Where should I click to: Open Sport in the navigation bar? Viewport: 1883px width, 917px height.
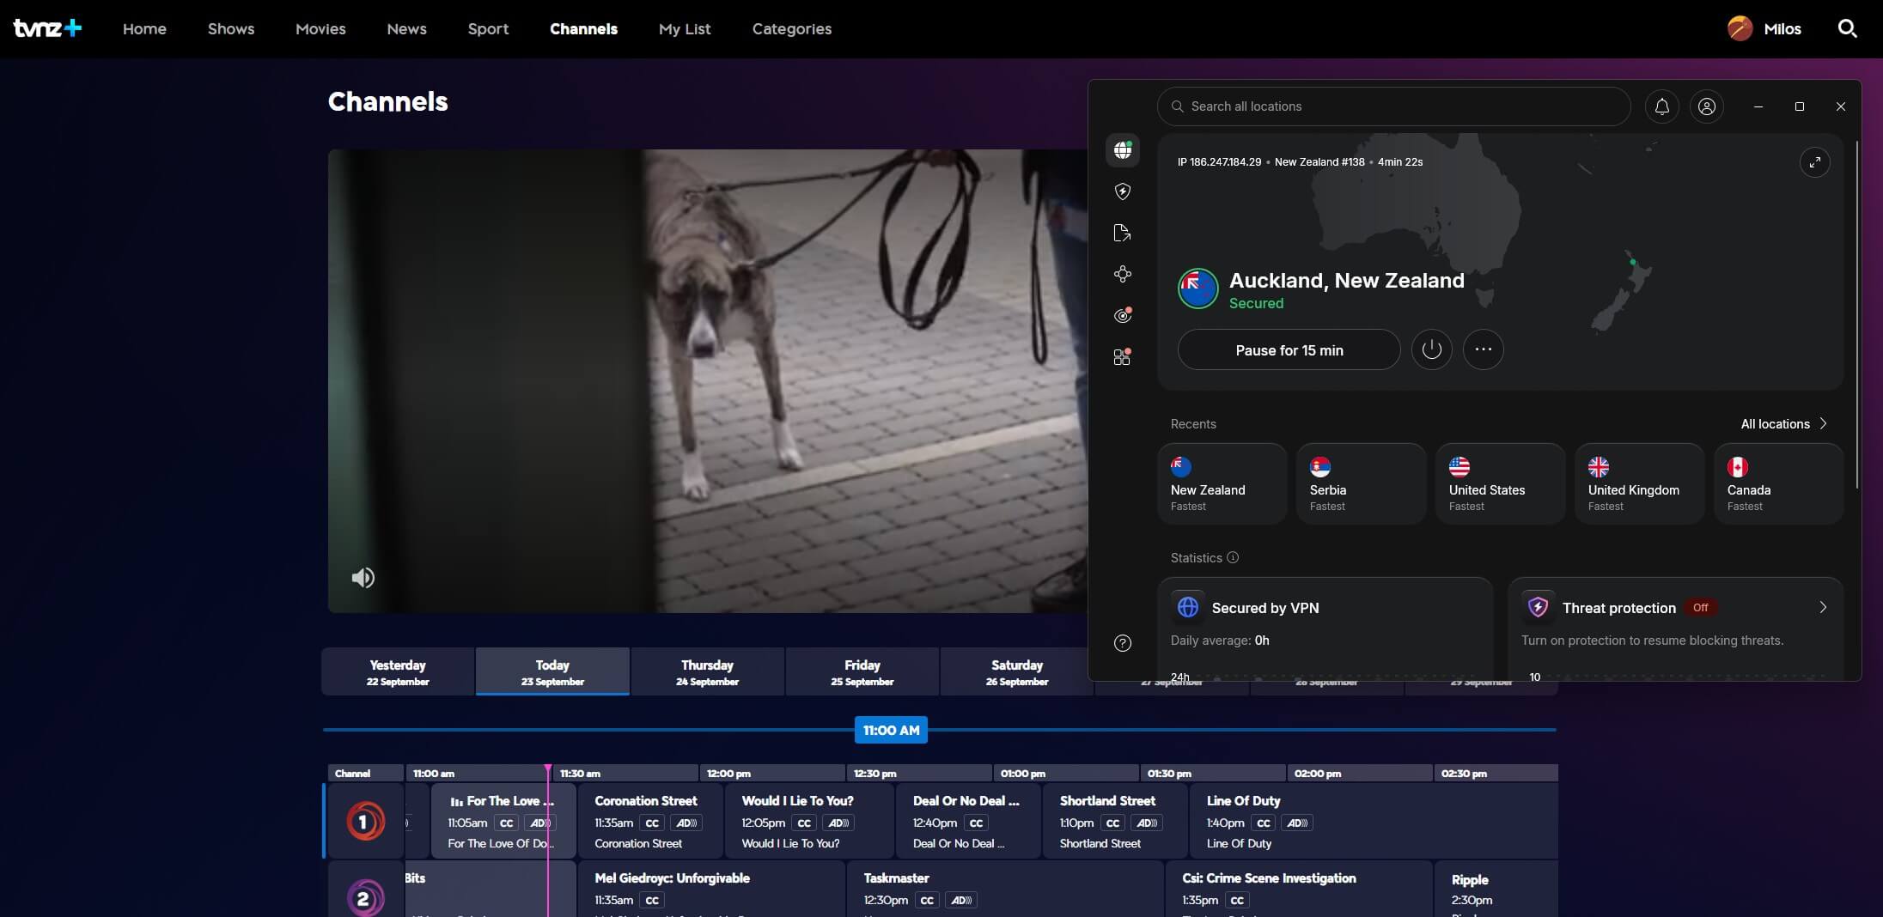tap(488, 28)
